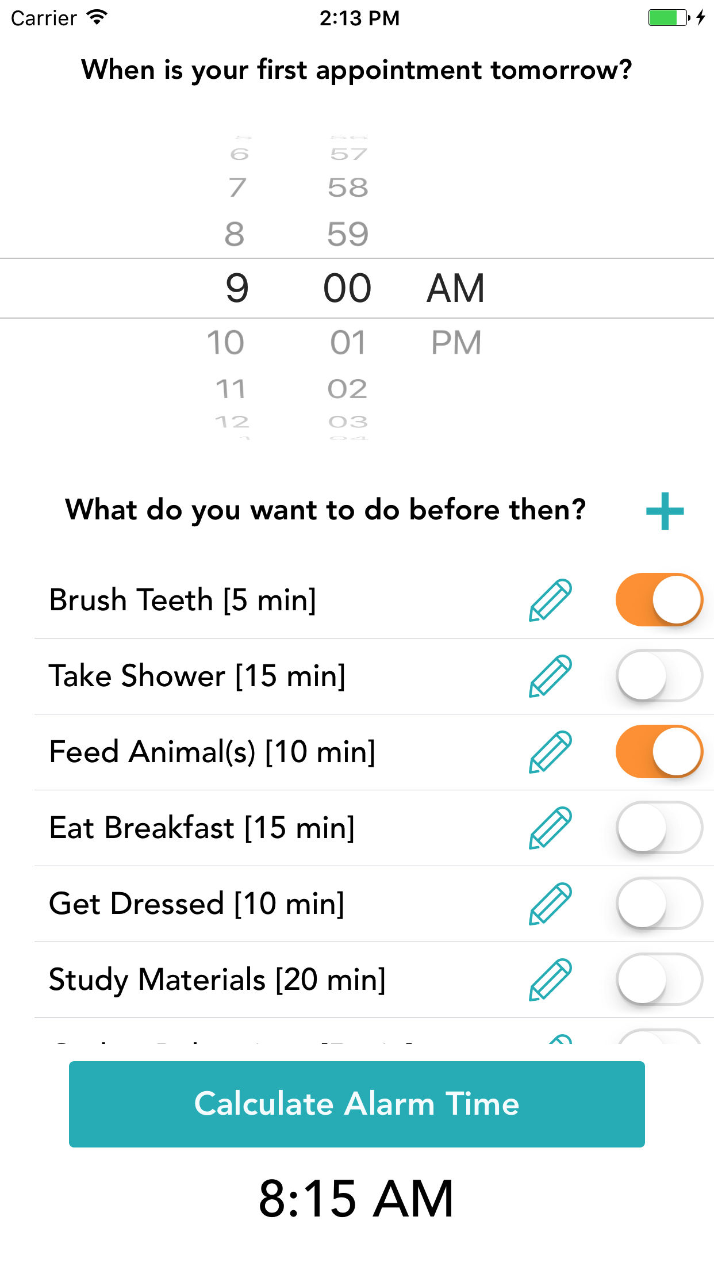This screenshot has width=714, height=1270.
Task: Select minute 01 in the minutes wheel
Action: tap(348, 343)
